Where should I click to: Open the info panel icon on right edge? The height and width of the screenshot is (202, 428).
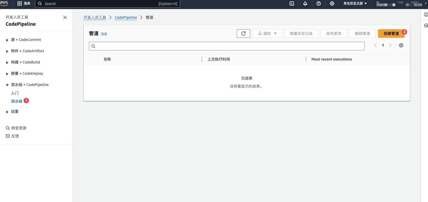[x=426, y=14]
